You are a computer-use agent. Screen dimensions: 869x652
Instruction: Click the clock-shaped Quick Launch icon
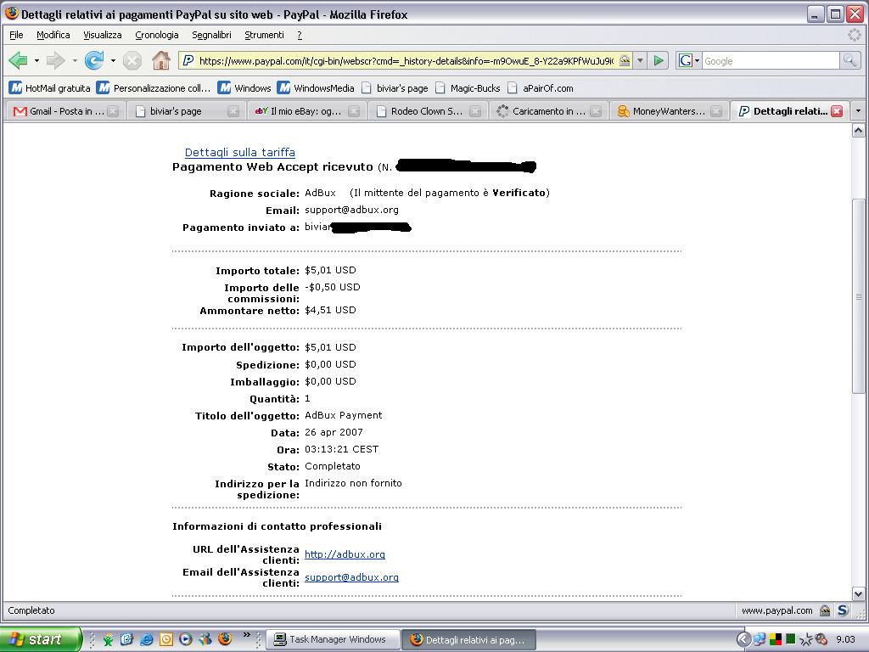click(x=166, y=639)
